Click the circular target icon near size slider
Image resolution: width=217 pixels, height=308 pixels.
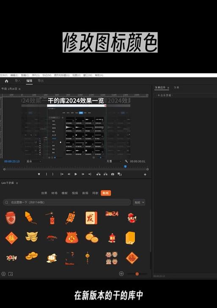[x=121, y=273]
